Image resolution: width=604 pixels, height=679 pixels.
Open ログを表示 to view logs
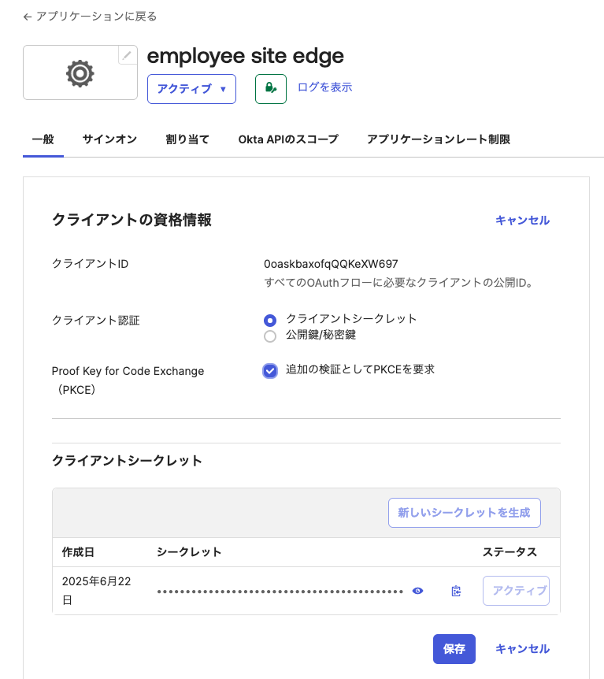[x=324, y=88]
